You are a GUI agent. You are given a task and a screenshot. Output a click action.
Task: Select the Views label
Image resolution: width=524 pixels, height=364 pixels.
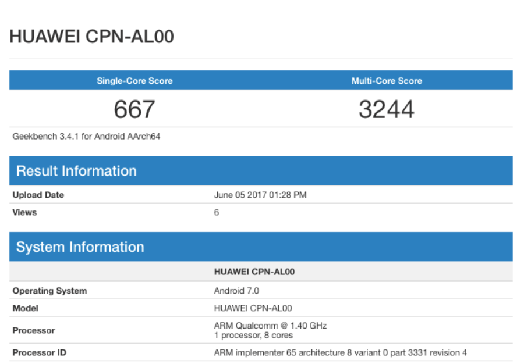(24, 212)
